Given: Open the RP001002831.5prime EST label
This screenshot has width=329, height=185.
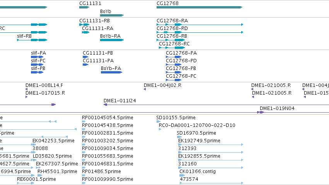Looking at the screenshot, I should 107,133.
